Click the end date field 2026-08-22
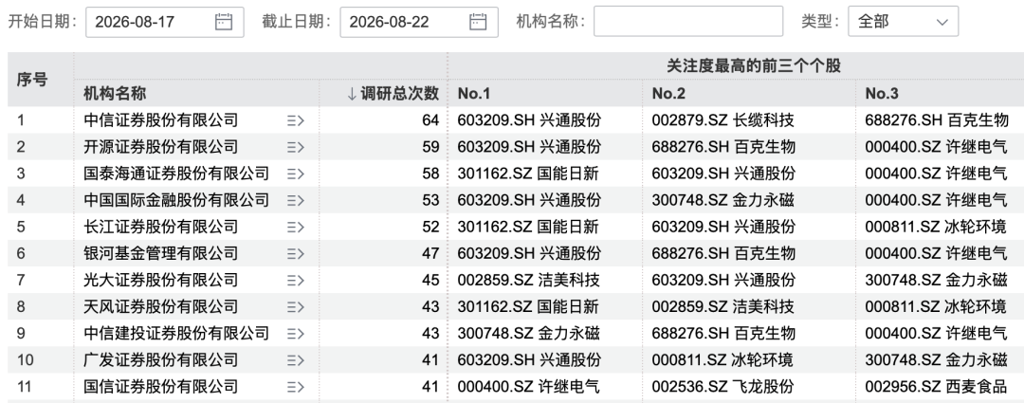Screen dimensions: 1024x403 [x=419, y=22]
